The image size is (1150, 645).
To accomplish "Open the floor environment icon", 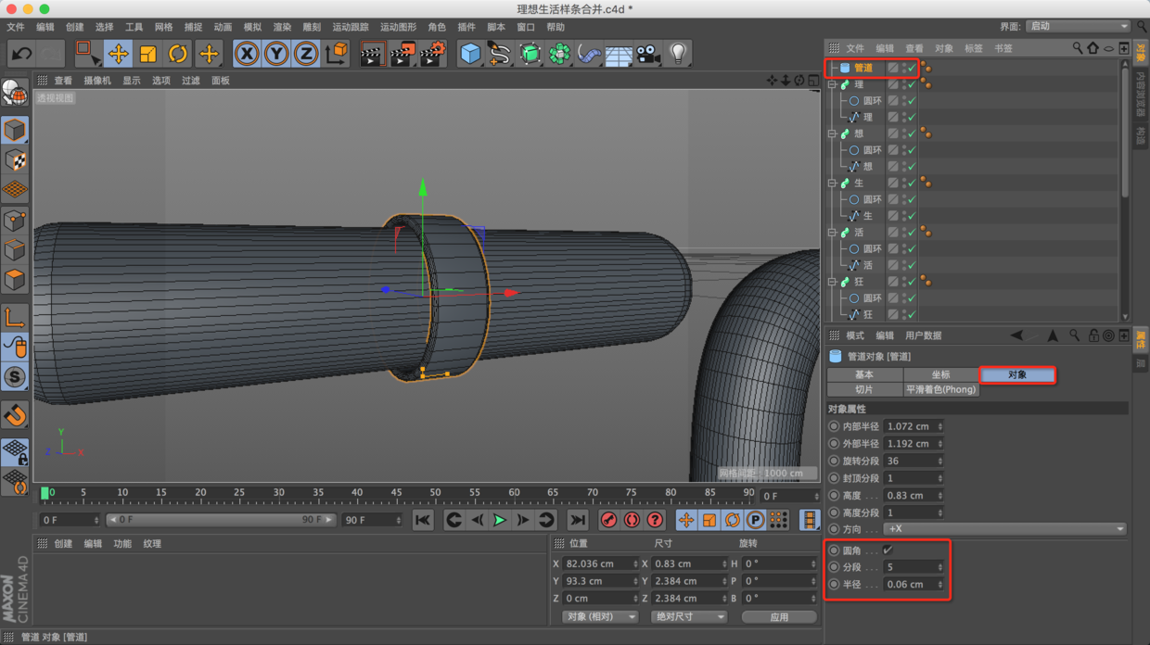I will pyautogui.click(x=619, y=54).
